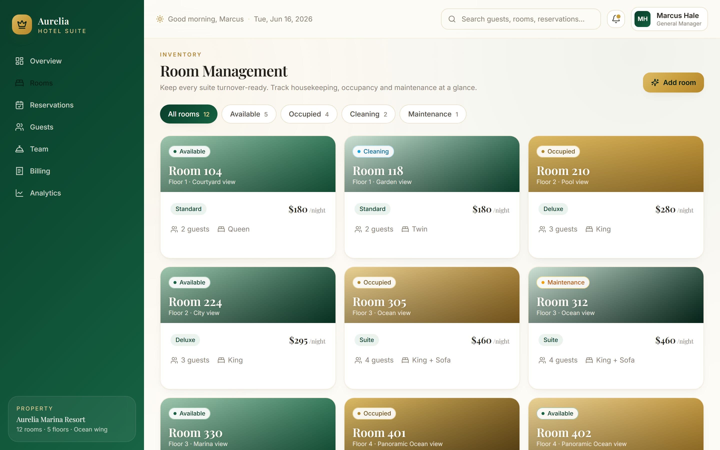Screen dimensions: 720x450
Task: Open the Team section
Action: tap(72, 149)
